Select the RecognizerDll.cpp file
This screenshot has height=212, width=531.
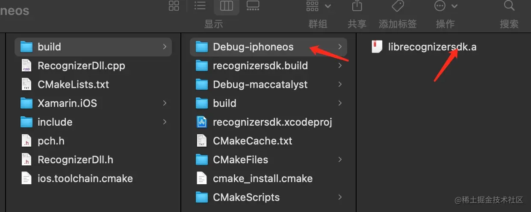(x=81, y=65)
